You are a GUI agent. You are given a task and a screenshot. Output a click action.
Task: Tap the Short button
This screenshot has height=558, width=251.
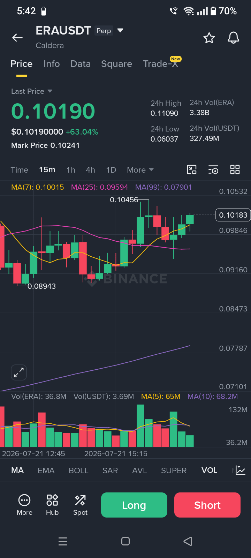(207, 505)
